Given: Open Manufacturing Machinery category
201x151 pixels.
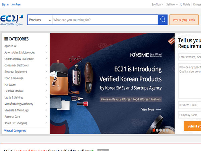Looking at the screenshot, I should pyautogui.click(x=19, y=104).
